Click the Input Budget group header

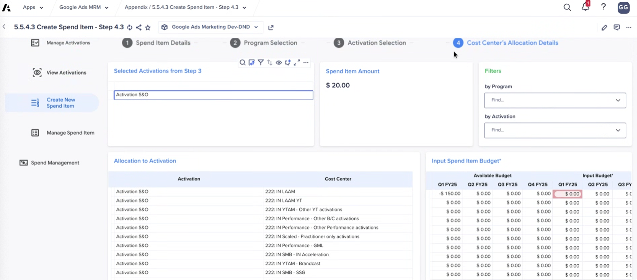coord(598,175)
